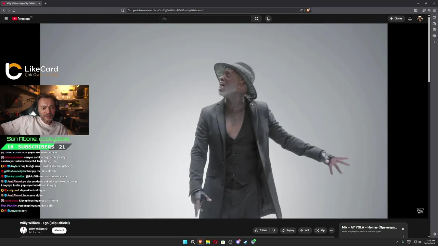Viewport: 438px width, 246px height.
Task: Click the Mix - AY YOLA playlist title
Action: pyautogui.click(x=369, y=228)
